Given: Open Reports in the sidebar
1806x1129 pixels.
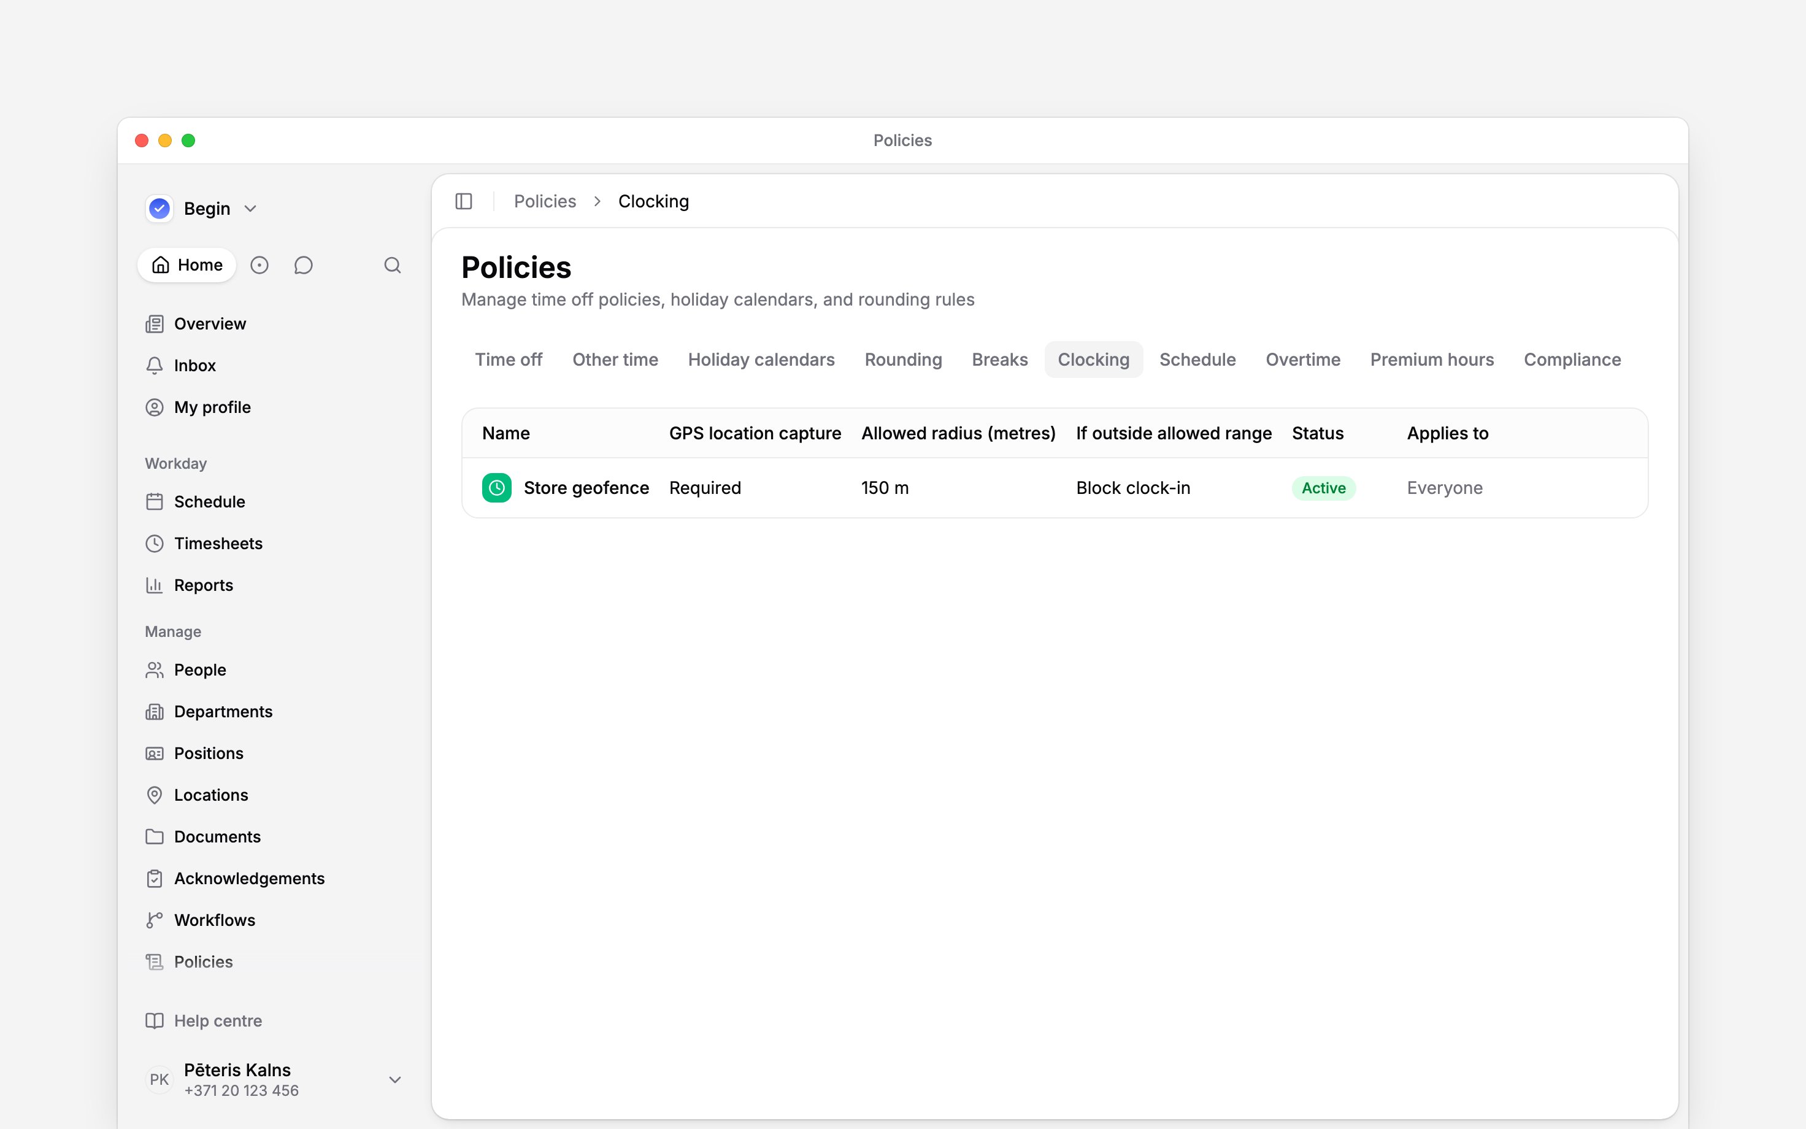Looking at the screenshot, I should coord(190,585).
